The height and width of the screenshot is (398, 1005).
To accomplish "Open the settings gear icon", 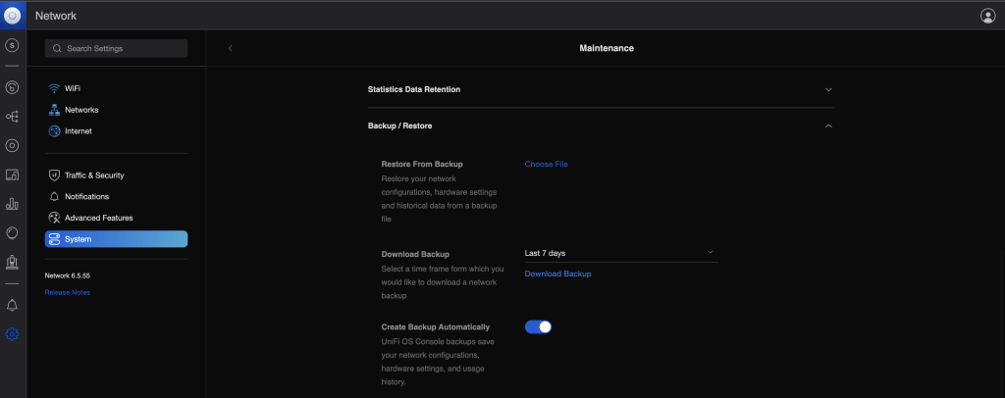I will (13, 334).
